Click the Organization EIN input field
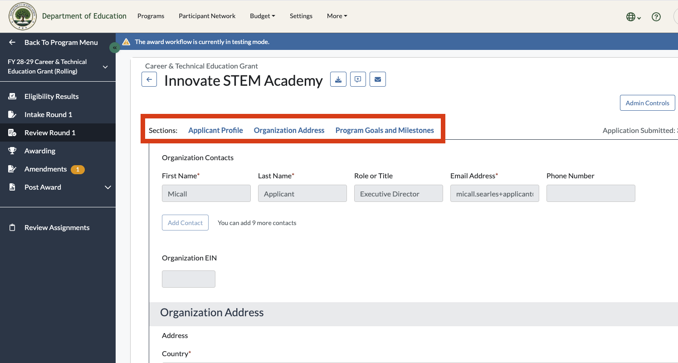The height and width of the screenshot is (363, 678). click(189, 279)
